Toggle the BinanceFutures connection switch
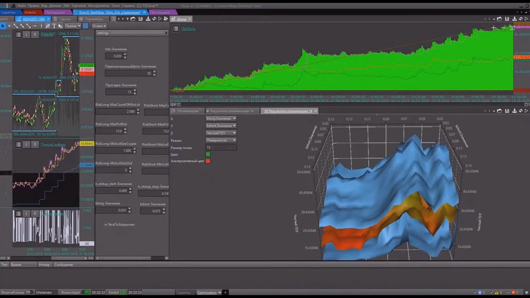The height and width of the screenshot is (298, 530). (x=29, y=292)
